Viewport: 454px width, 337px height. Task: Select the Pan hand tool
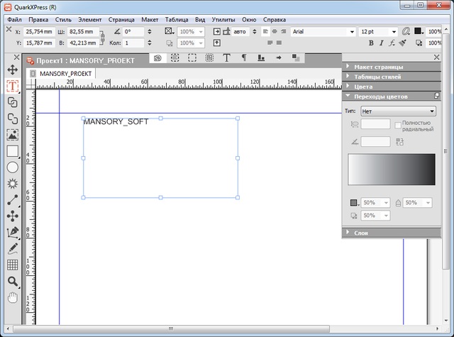12,297
